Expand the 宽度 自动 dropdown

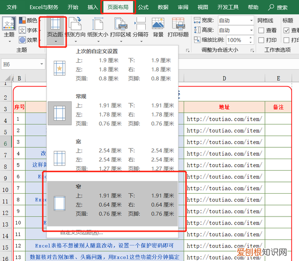(x=251, y=20)
